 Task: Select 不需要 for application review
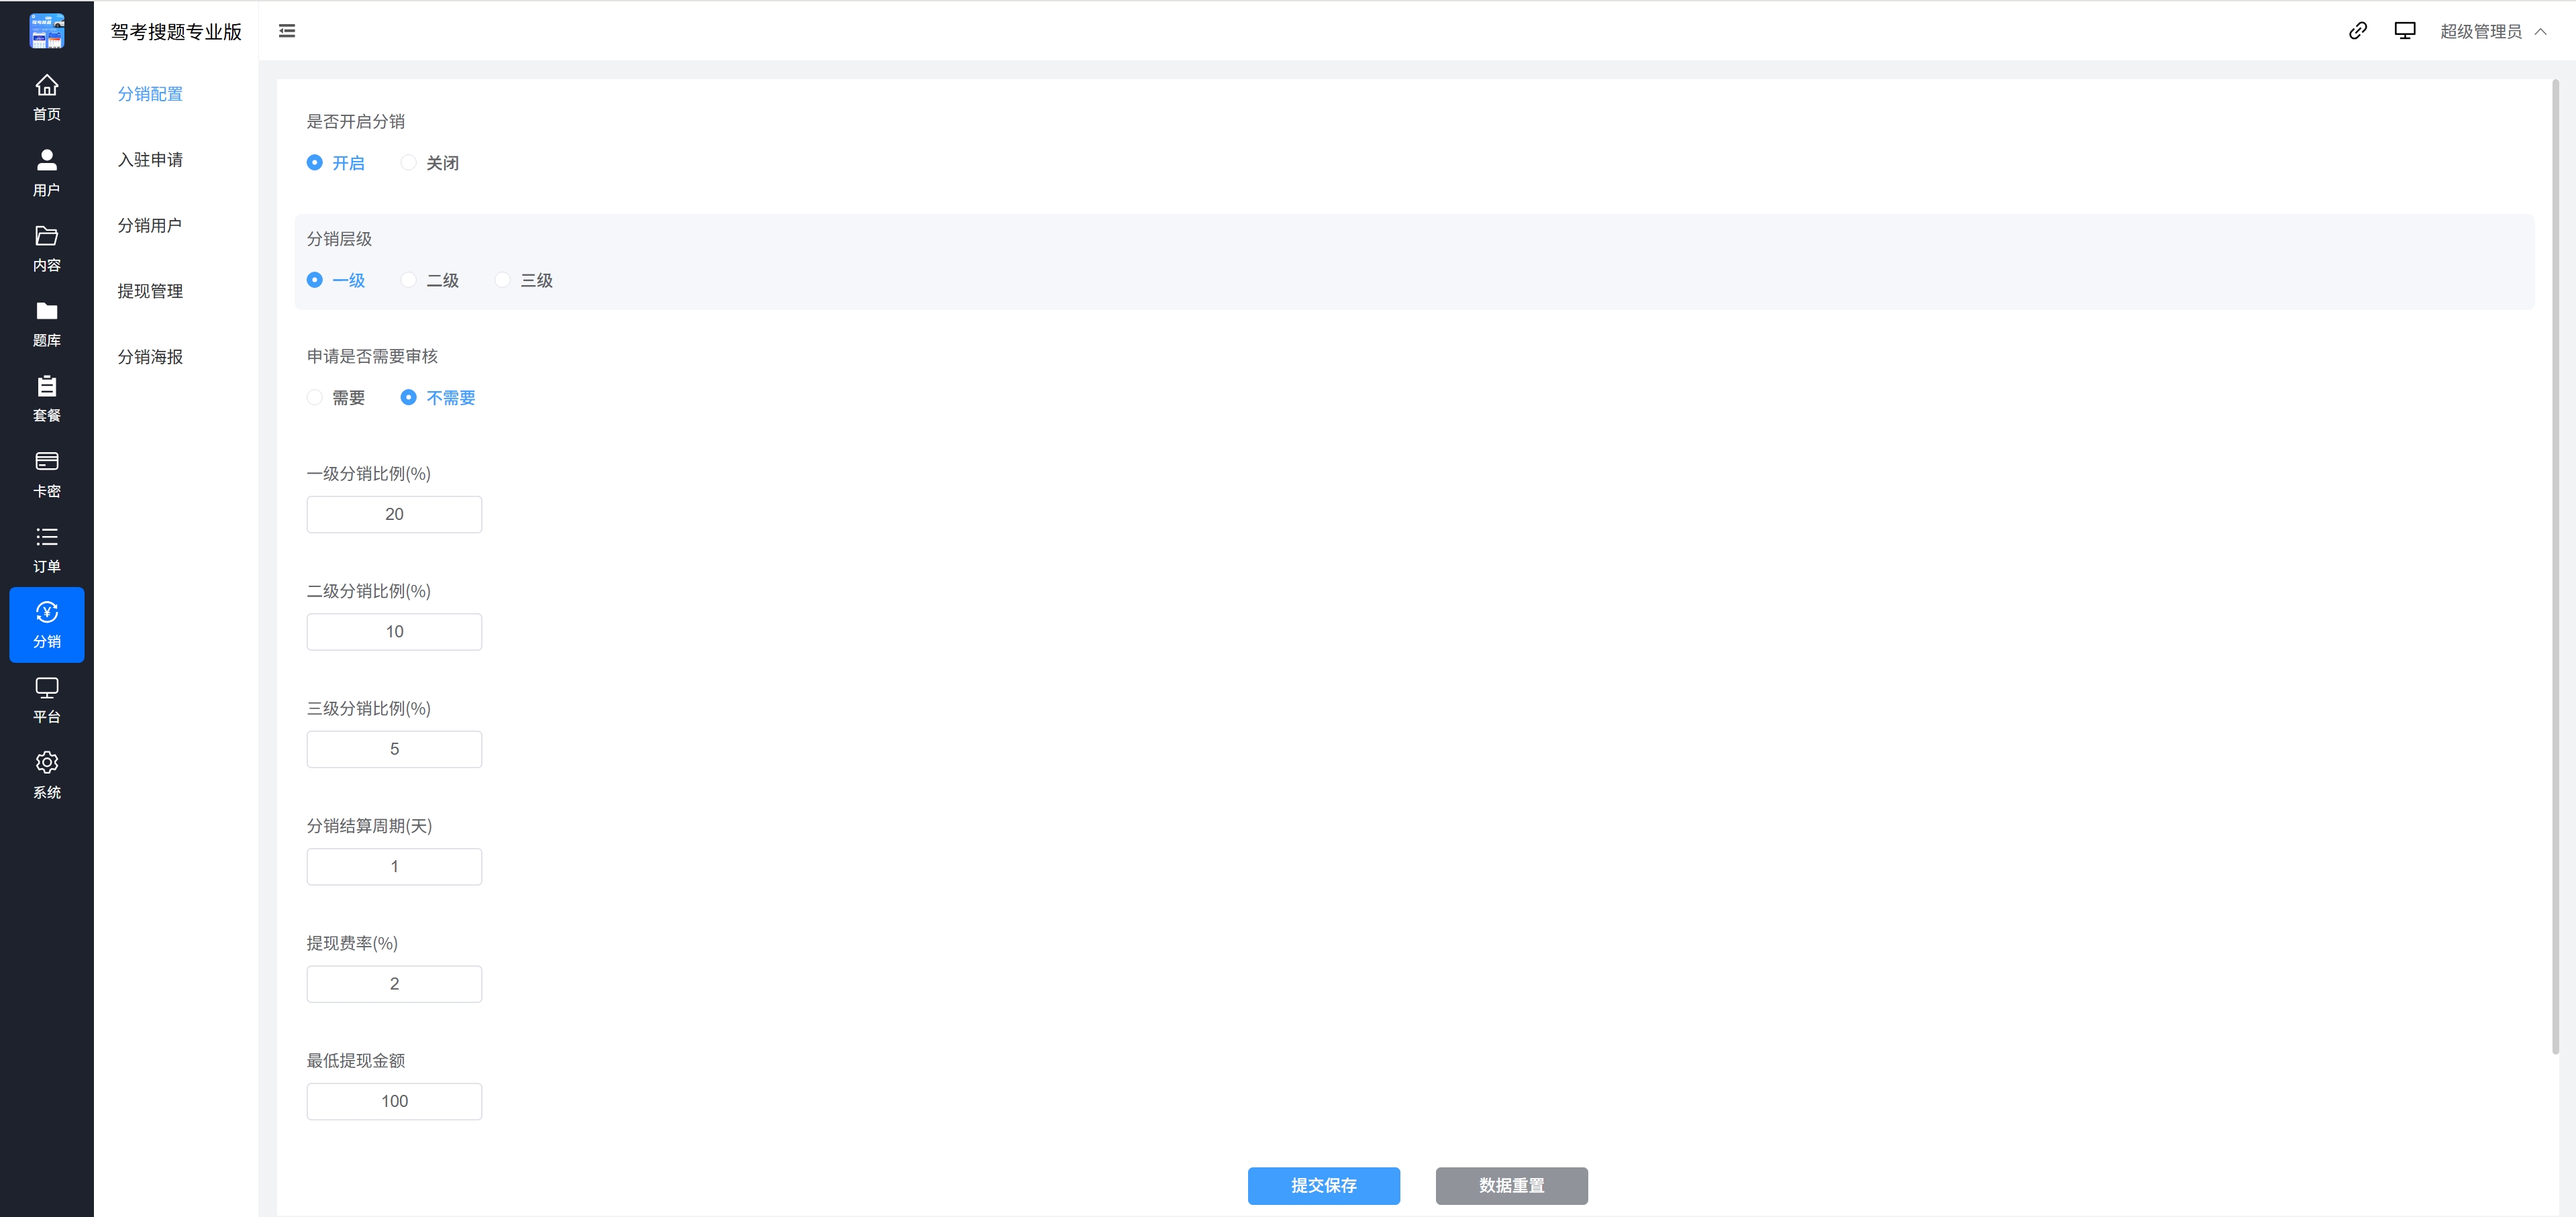[438, 398]
